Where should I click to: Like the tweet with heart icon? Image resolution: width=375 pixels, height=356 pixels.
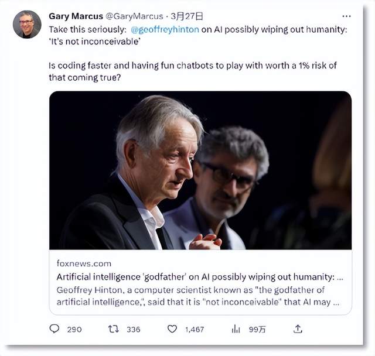[x=172, y=329]
